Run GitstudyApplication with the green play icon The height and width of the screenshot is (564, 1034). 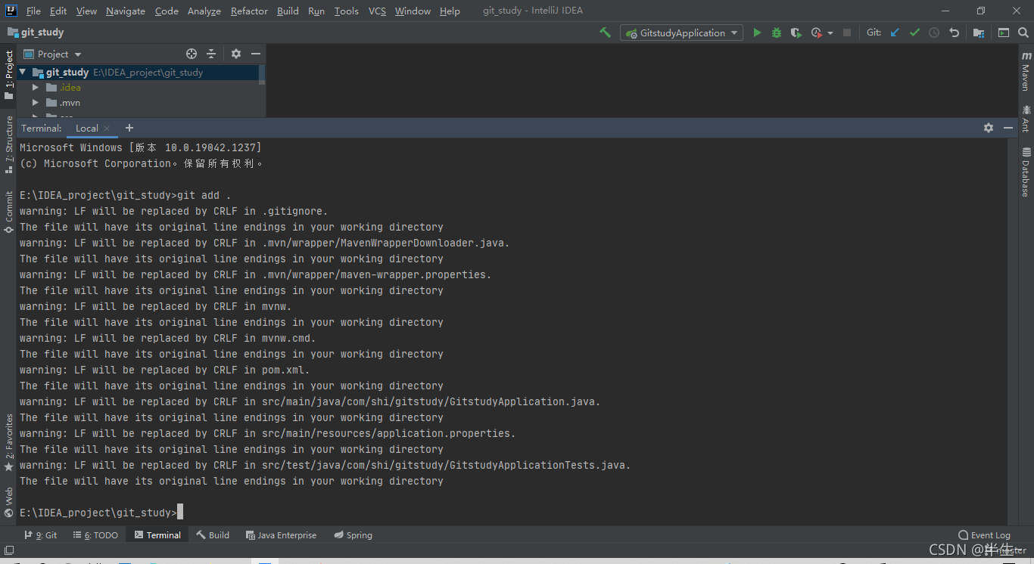[757, 33]
